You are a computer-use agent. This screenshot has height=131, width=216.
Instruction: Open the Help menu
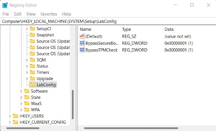(67, 14)
